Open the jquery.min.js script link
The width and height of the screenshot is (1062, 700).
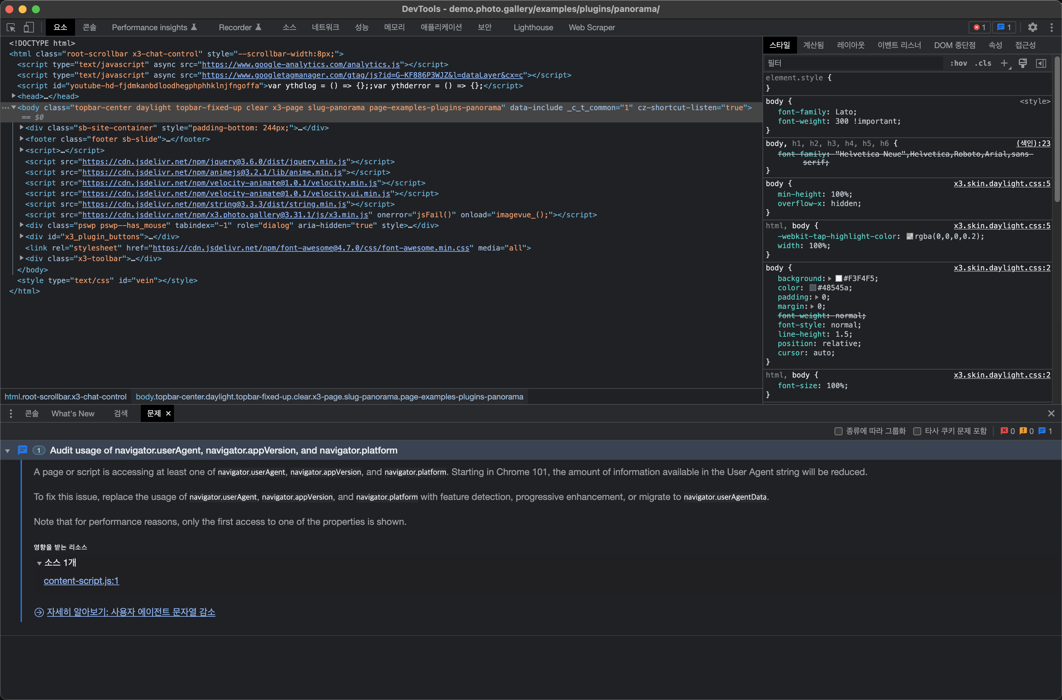pyautogui.click(x=214, y=162)
